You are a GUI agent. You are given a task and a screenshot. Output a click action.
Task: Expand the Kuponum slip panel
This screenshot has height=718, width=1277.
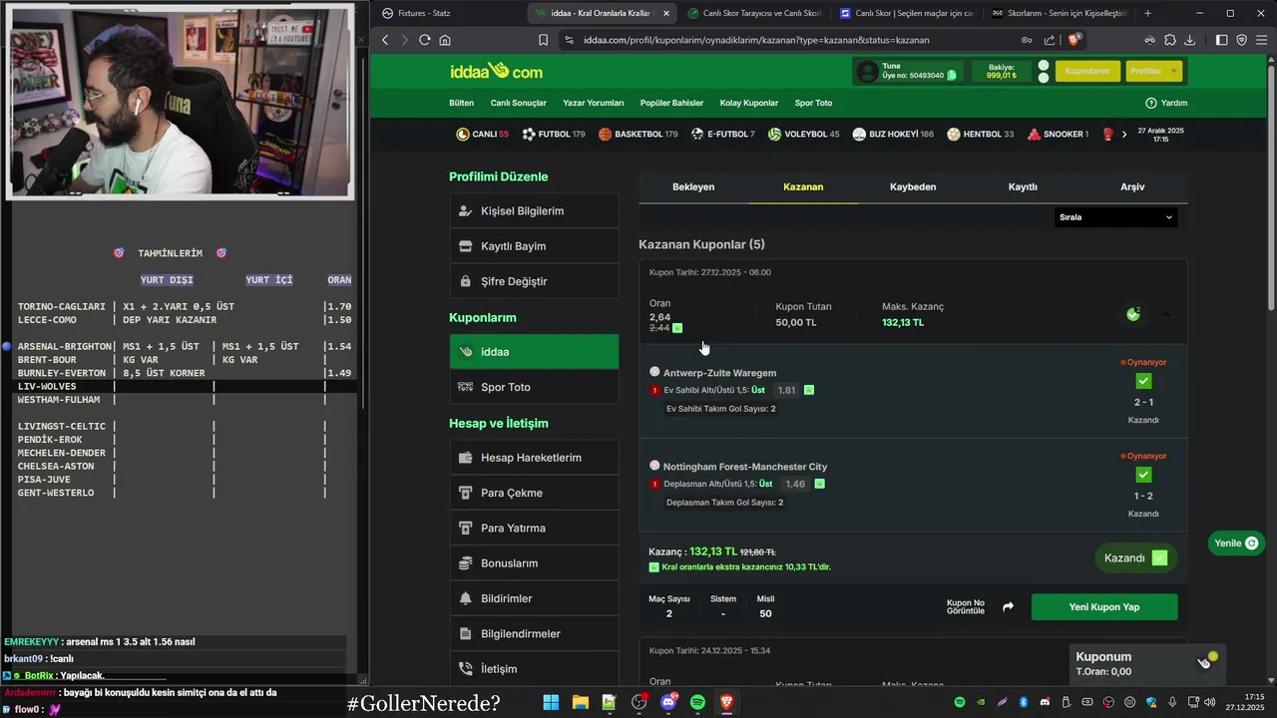point(1147,663)
